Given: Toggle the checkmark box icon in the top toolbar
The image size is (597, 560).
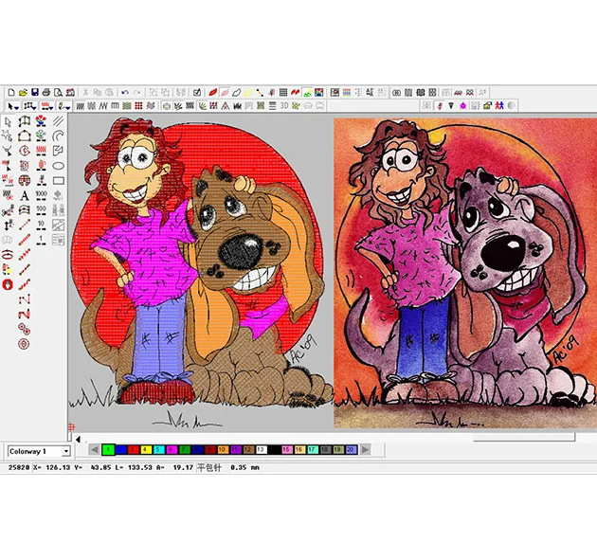Looking at the screenshot, I should point(197,92).
